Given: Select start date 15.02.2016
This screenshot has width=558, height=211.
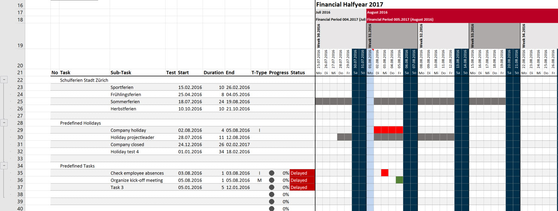Looking at the screenshot, I should point(190,87).
